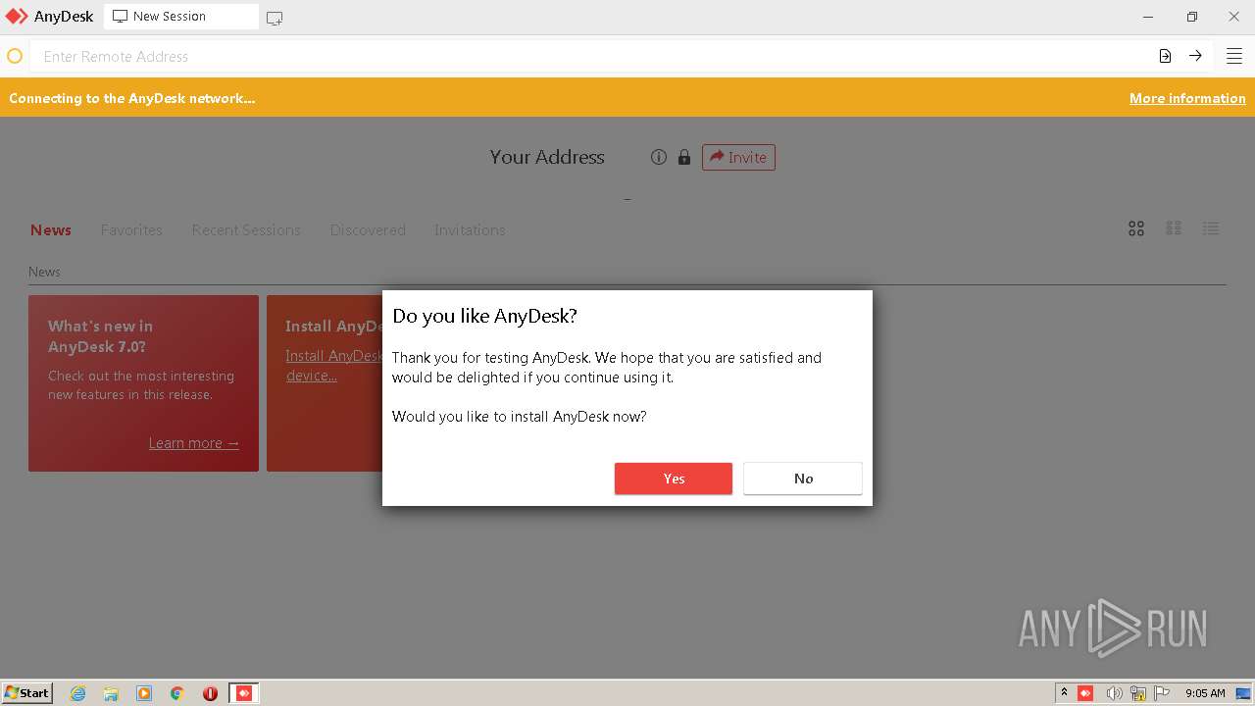Click the connect arrow icon
The width and height of the screenshot is (1255, 706).
(1195, 56)
